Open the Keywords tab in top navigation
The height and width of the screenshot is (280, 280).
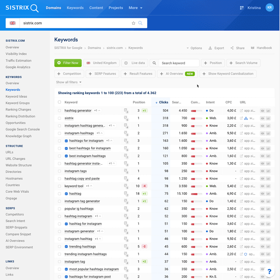pyautogui.click(x=75, y=8)
